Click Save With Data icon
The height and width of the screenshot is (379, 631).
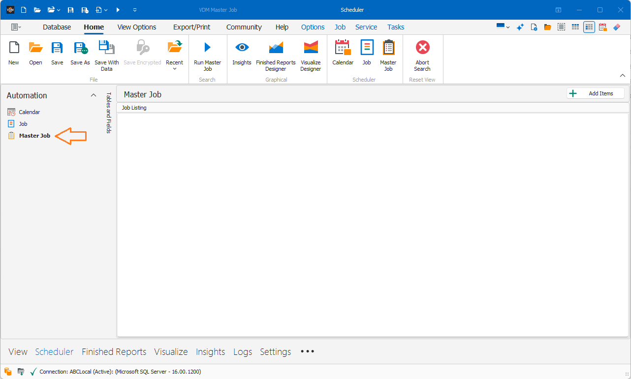(107, 48)
